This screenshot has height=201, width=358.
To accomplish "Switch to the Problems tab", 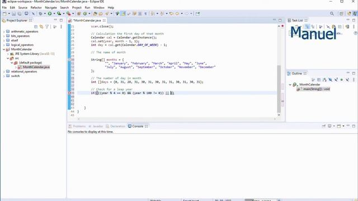I will coord(77,126).
